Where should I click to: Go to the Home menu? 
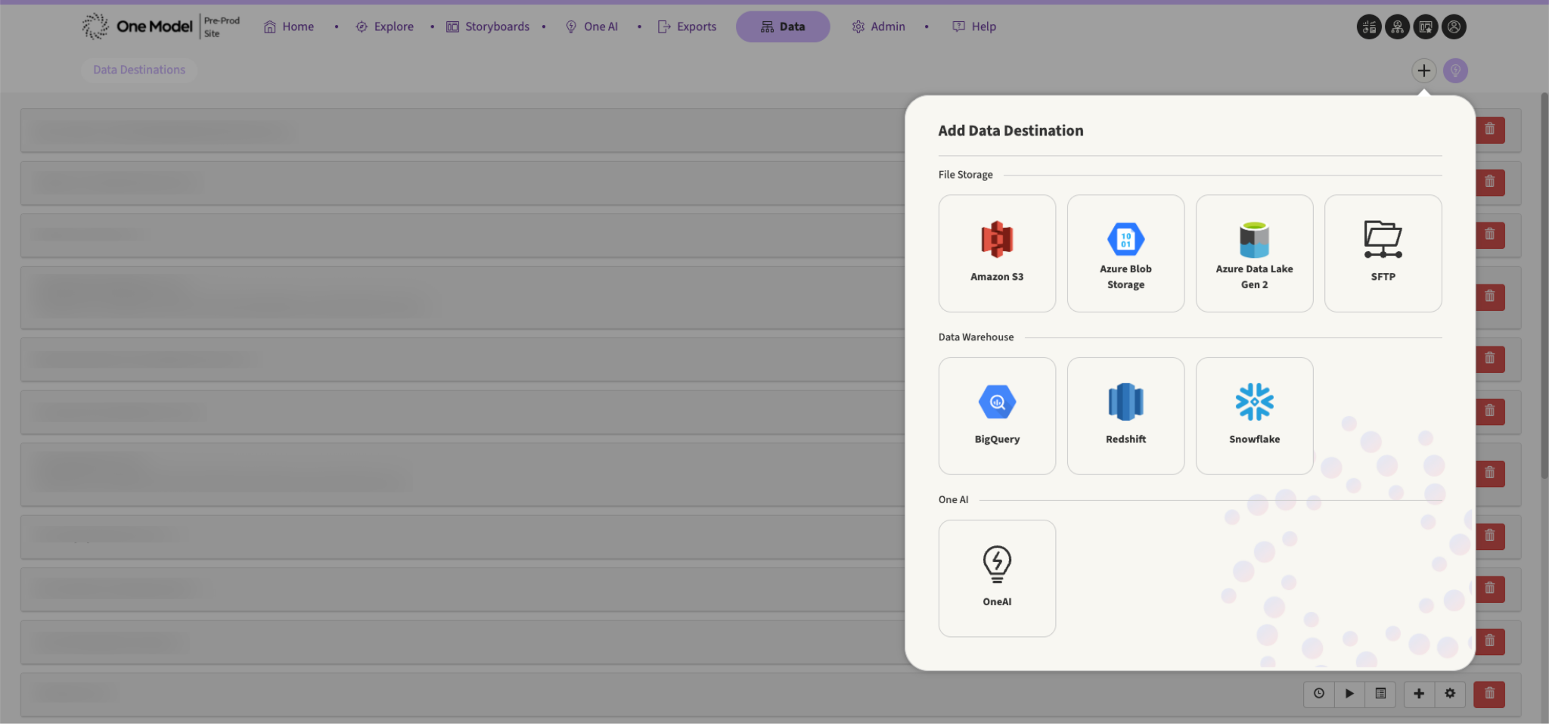(289, 26)
